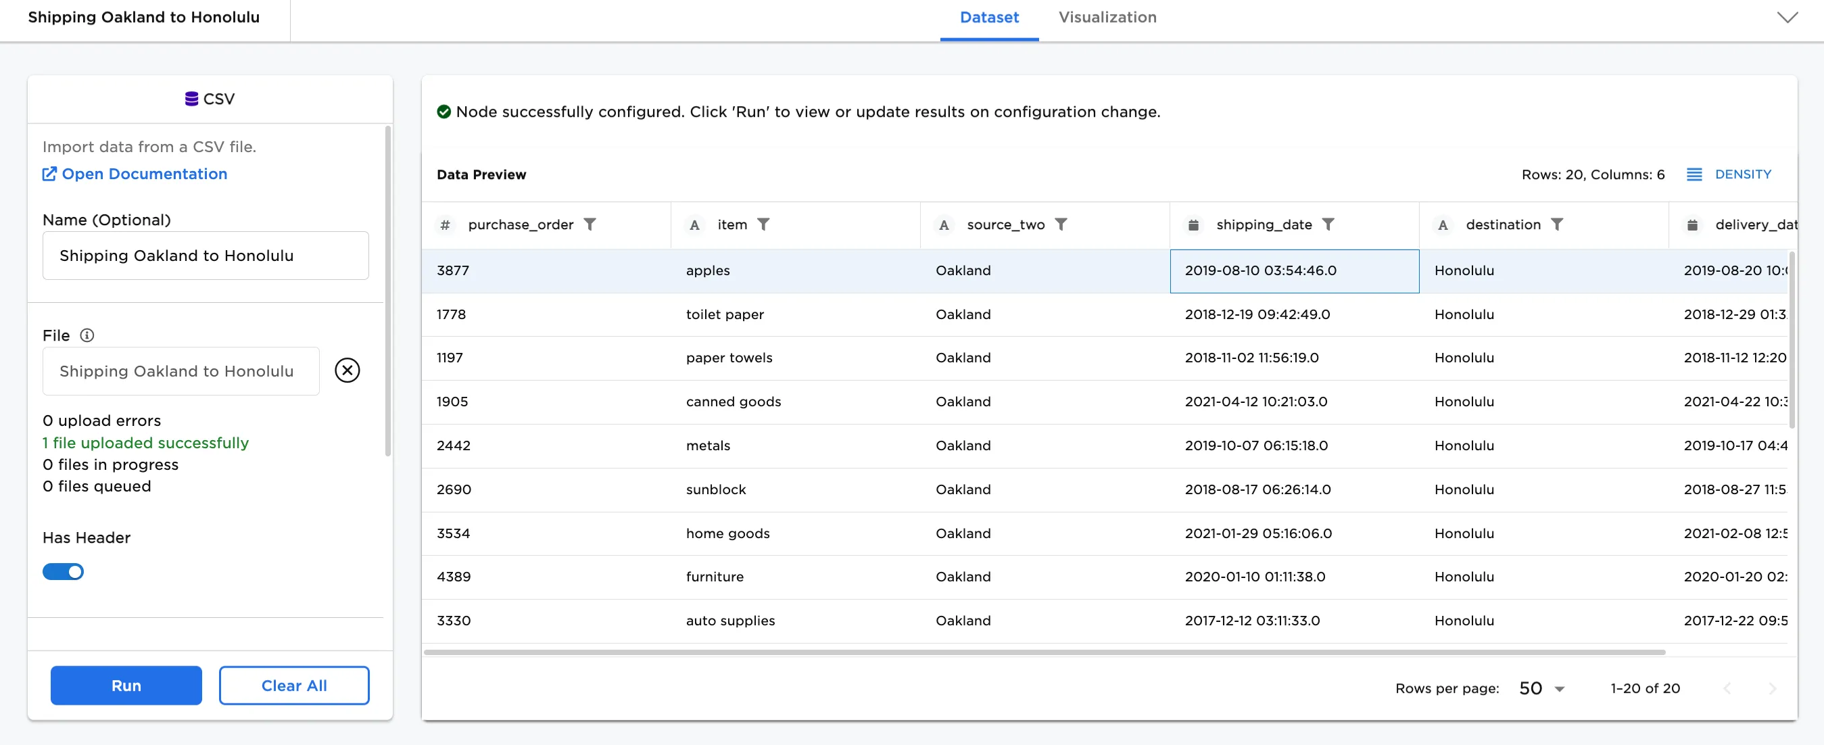Filter the shipping_date column
This screenshot has width=1824, height=745.
1328,224
